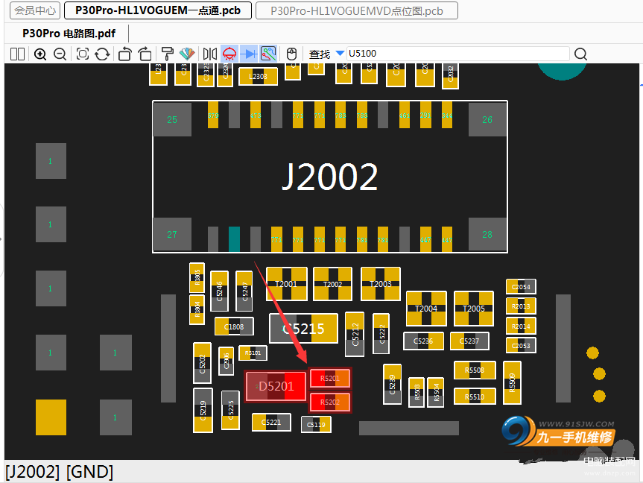
Task: Mirror the board with the flip icon
Action: pyautogui.click(x=209, y=54)
